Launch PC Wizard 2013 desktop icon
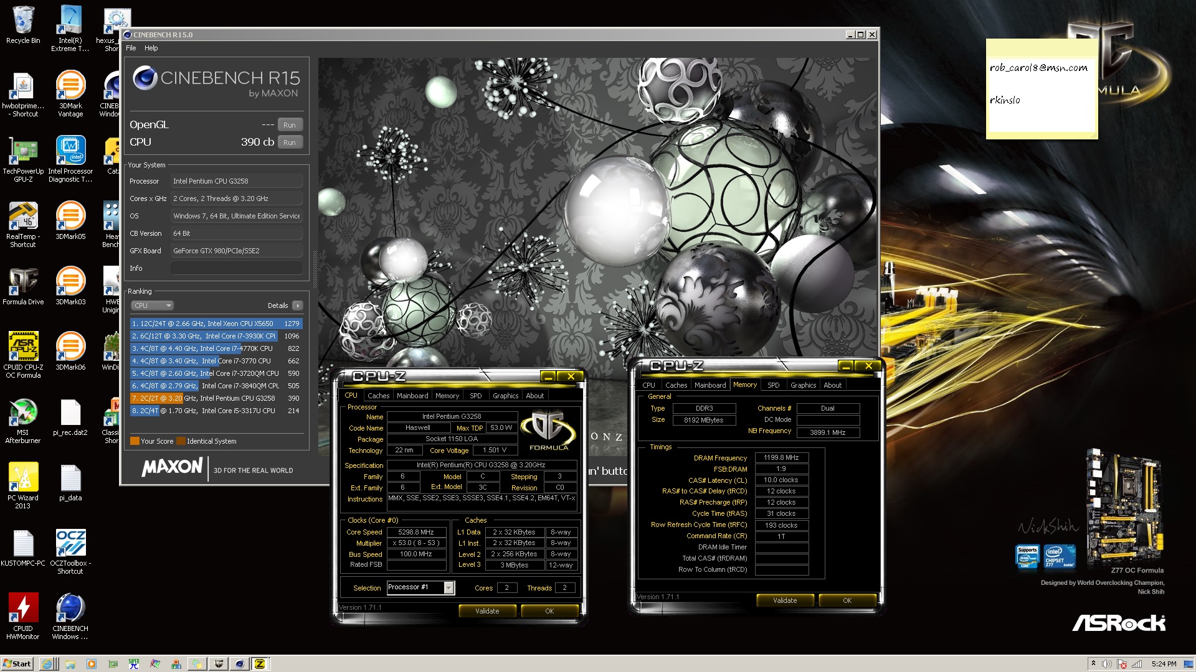 (23, 486)
